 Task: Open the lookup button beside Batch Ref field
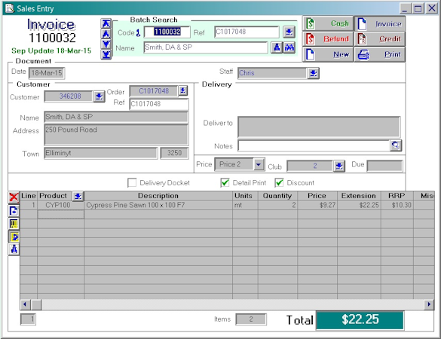point(289,32)
